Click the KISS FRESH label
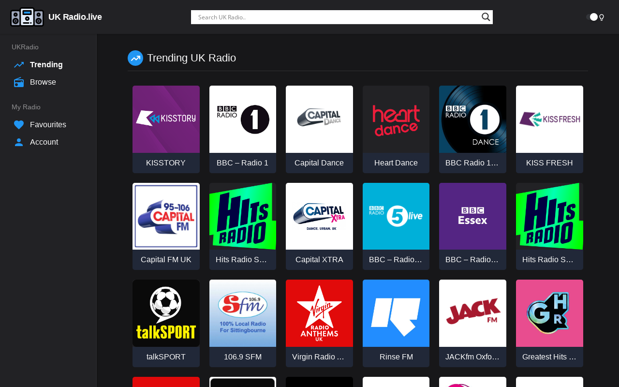The height and width of the screenshot is (387, 619). 549,163
